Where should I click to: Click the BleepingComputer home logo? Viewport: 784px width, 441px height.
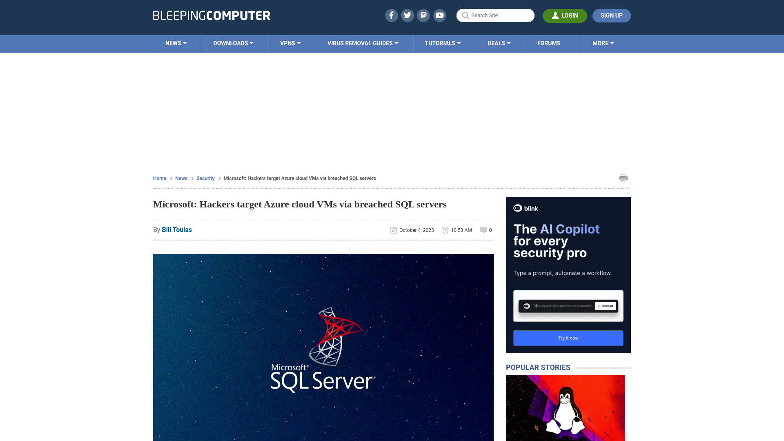click(x=211, y=15)
